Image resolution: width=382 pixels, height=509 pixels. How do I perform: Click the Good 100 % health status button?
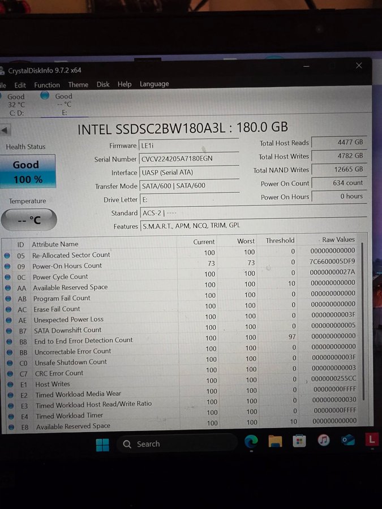pos(27,171)
